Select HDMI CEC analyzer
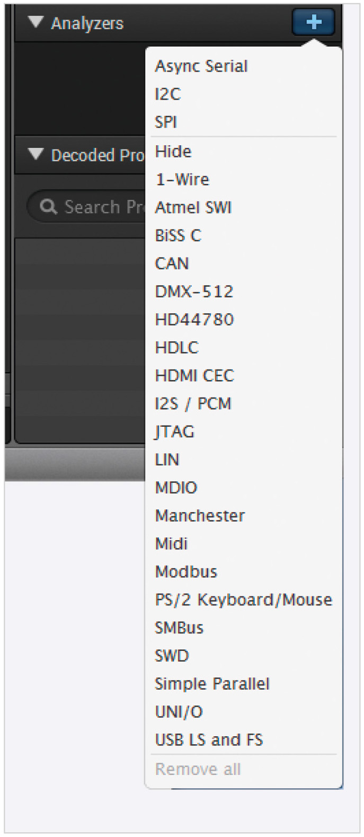364x837 pixels. pos(194,376)
